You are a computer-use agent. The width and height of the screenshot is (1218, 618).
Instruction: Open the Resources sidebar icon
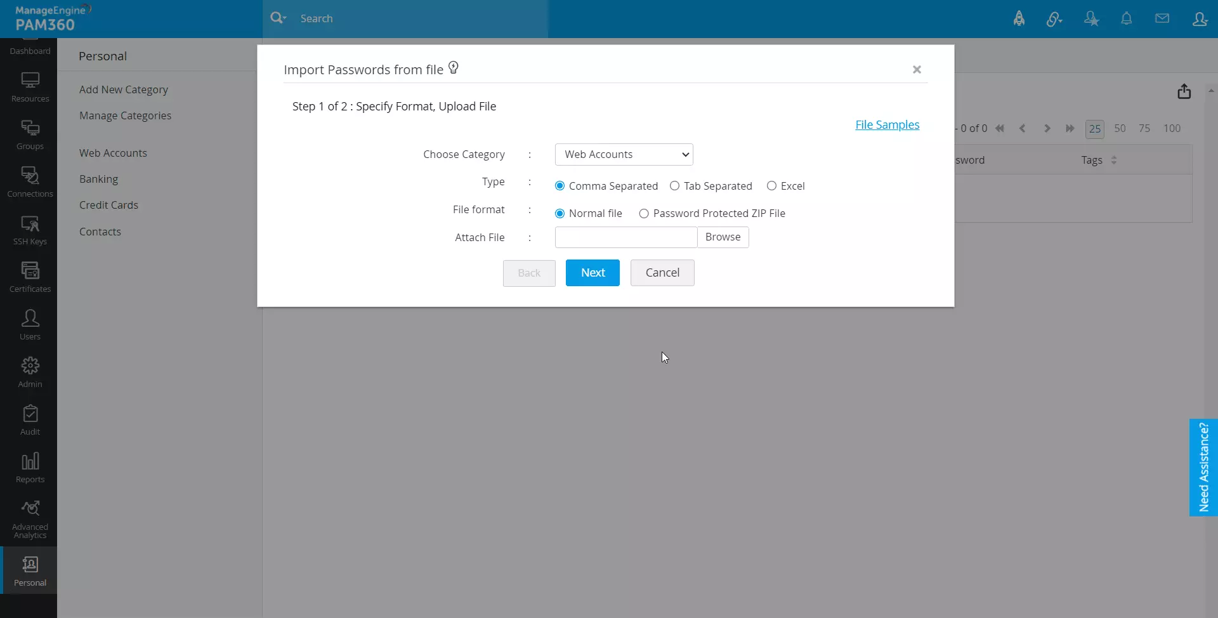30,87
